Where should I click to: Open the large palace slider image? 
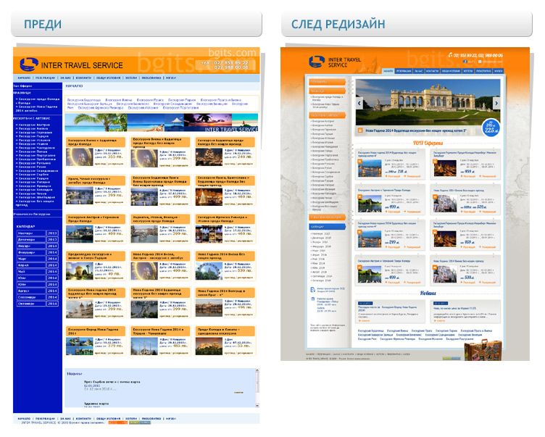tap(428, 104)
